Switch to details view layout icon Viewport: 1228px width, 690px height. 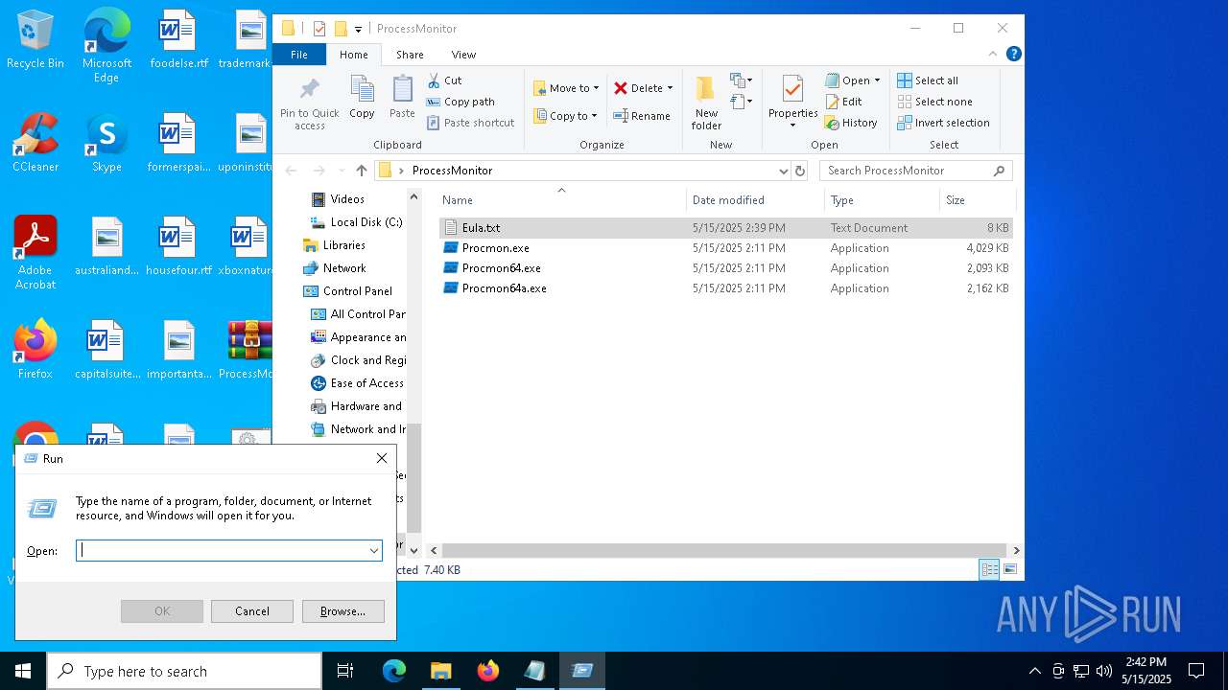989,569
